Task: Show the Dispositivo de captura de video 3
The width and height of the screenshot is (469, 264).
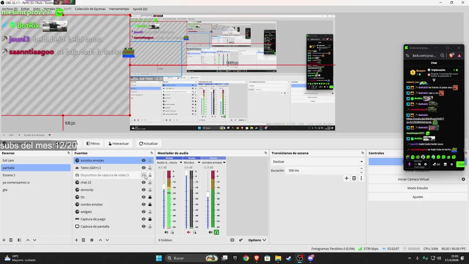Action: (144, 175)
